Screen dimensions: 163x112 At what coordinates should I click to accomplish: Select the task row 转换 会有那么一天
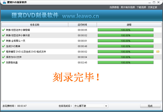(x=81, y=41)
